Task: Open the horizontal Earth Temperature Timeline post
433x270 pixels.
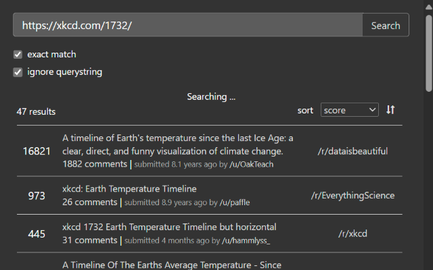Action: 169,227
